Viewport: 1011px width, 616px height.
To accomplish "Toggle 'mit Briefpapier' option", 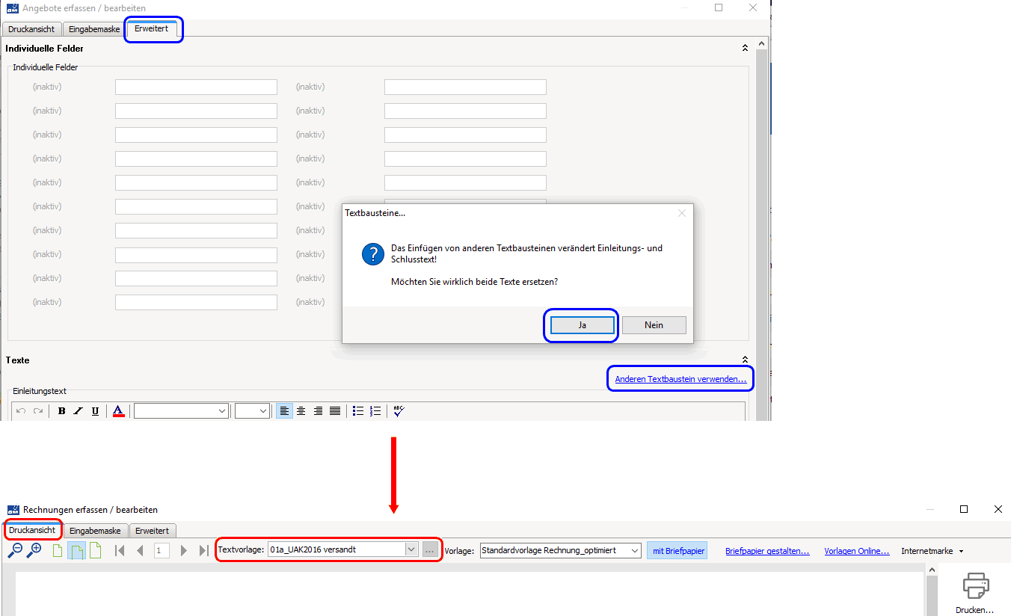I will coord(678,550).
